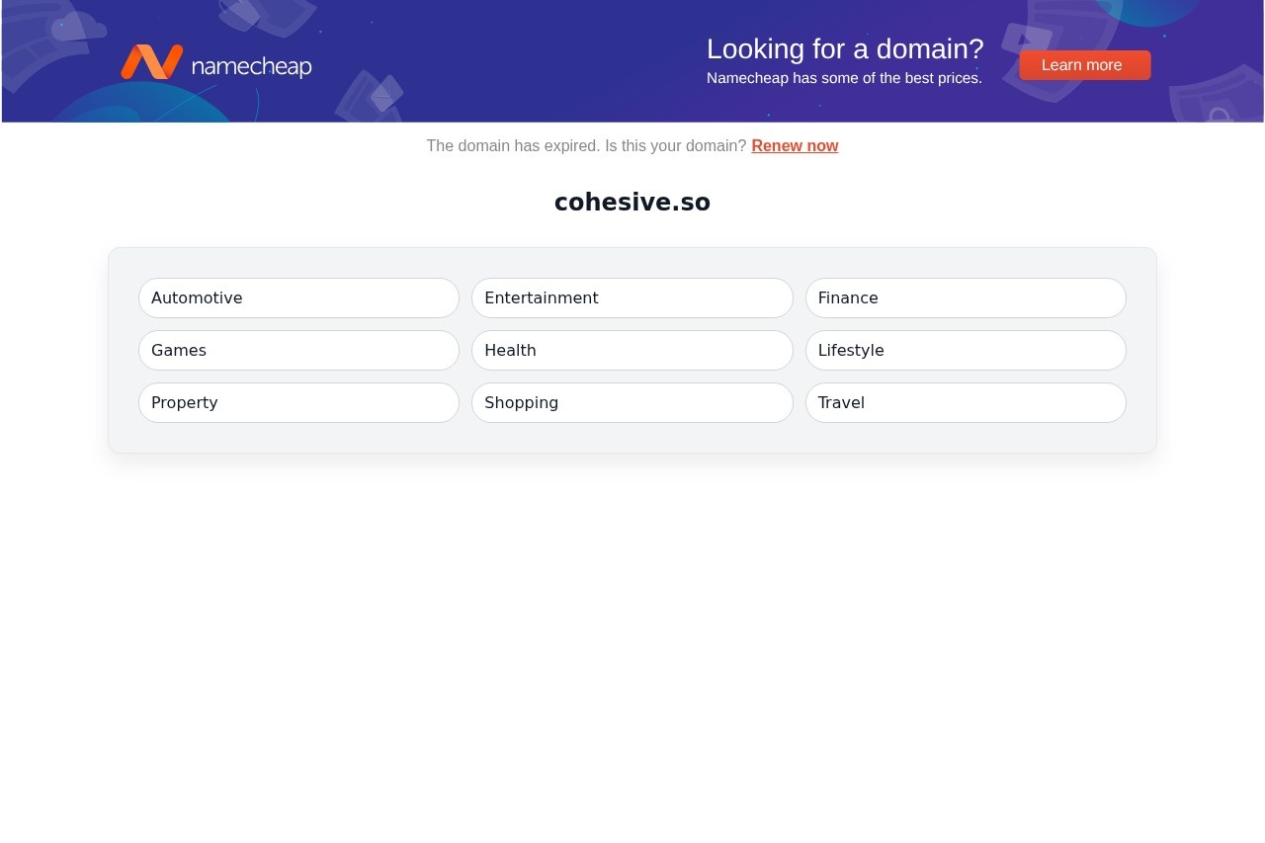Choose the Finance category

pyautogui.click(x=965, y=298)
